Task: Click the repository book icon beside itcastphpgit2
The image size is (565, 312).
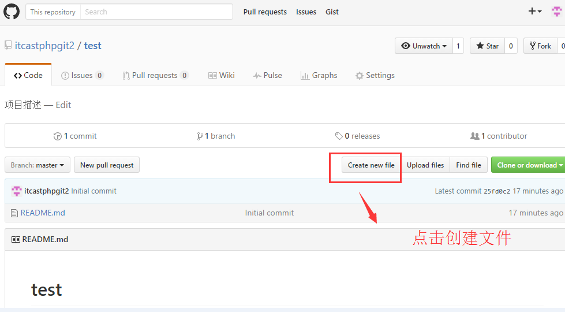Action: tap(8, 46)
